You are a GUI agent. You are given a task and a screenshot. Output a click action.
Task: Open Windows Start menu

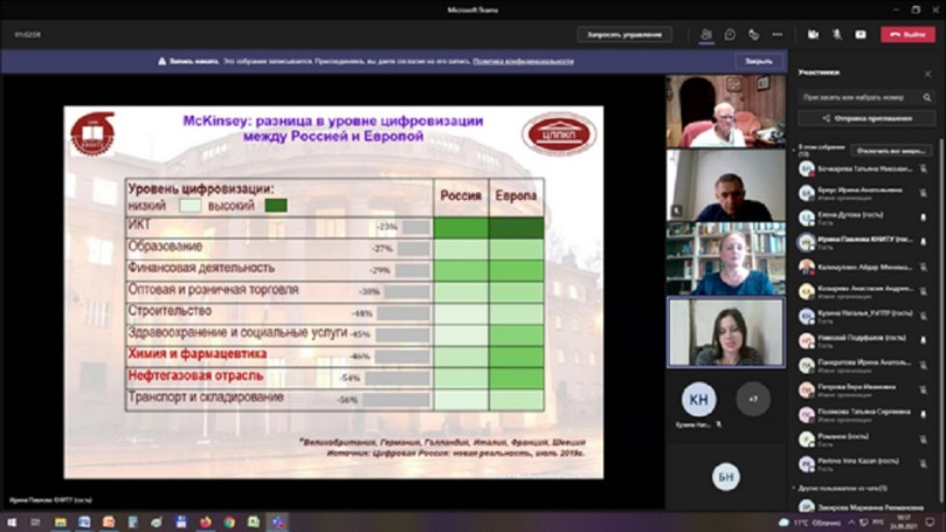point(12,522)
